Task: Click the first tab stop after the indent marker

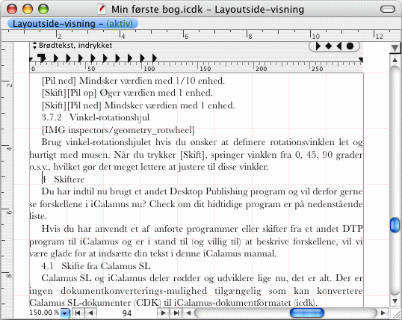Action: point(56,58)
